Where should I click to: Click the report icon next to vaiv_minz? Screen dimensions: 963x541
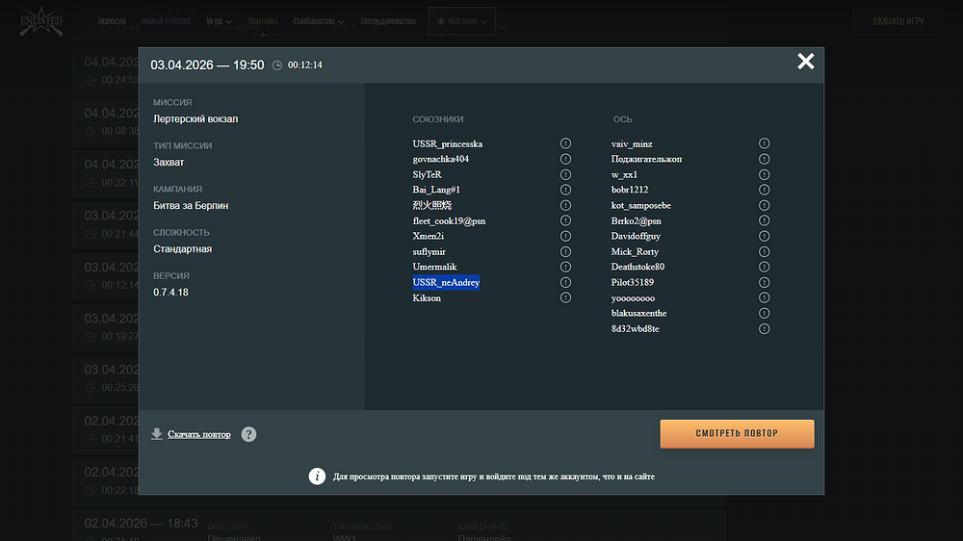point(764,143)
